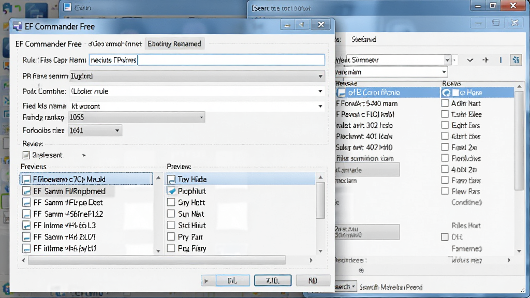Image resolution: width=530 pixels, height=298 pixels.
Task: Click the 'Rule Fiiss Capr Hami' text field
Action: 207,60
